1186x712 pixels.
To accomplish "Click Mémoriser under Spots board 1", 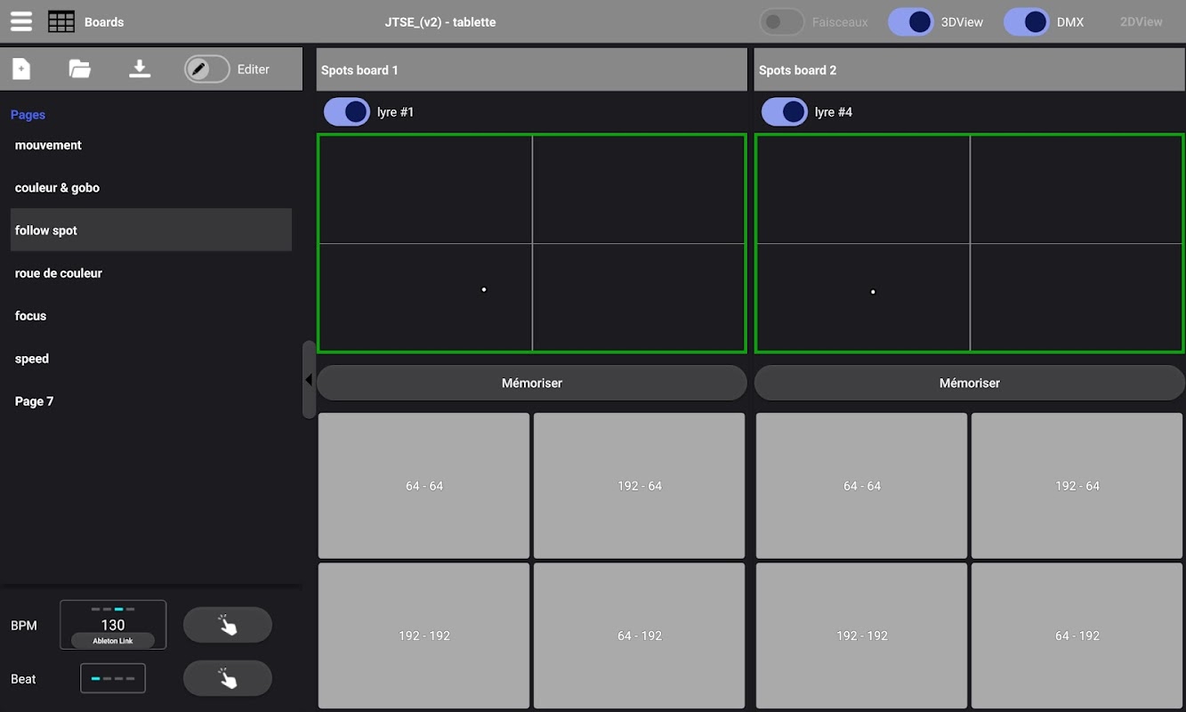I will tap(532, 383).
